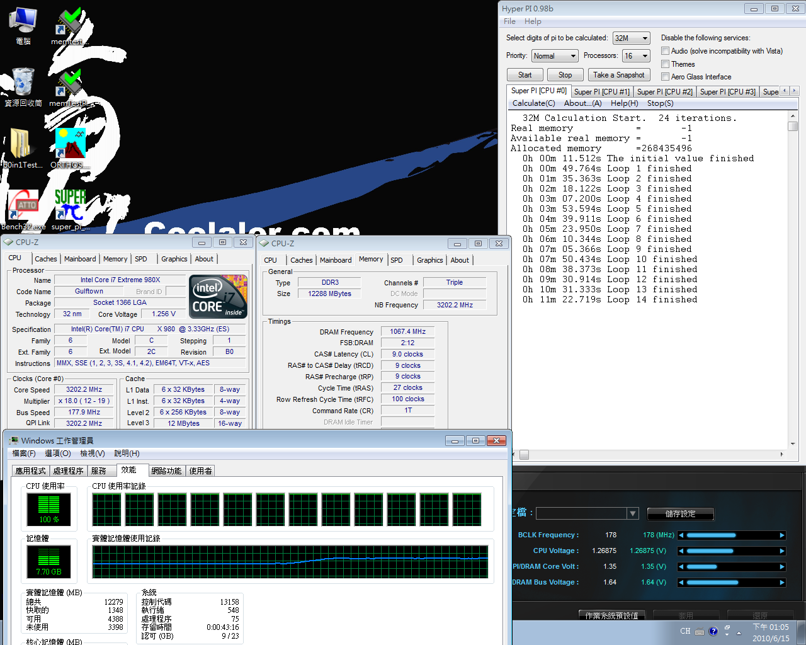
Task: Click the CPU-Z icon in the Memory-tab window title
Action: pos(264,243)
